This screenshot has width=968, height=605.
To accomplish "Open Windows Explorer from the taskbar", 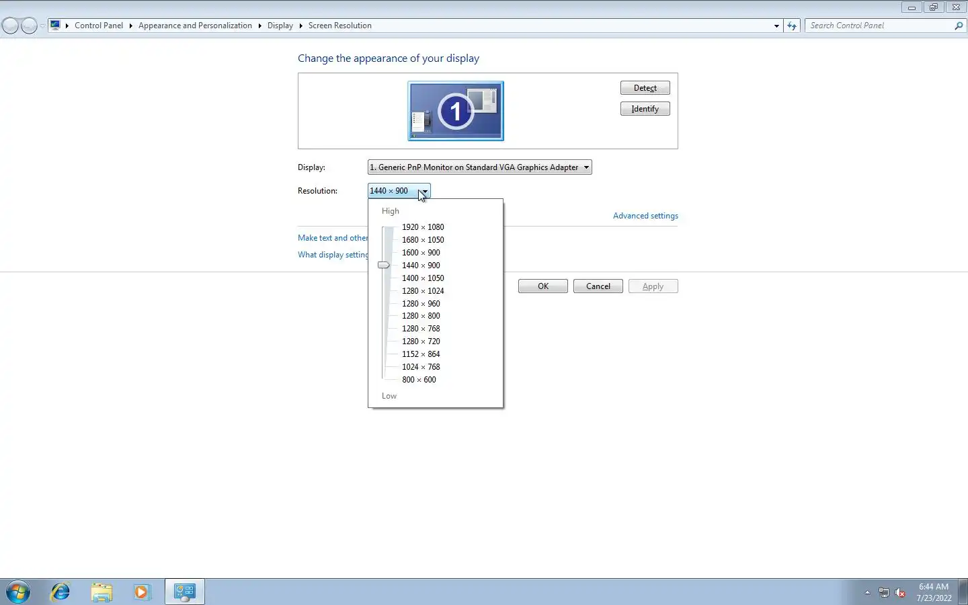I will 102,592.
